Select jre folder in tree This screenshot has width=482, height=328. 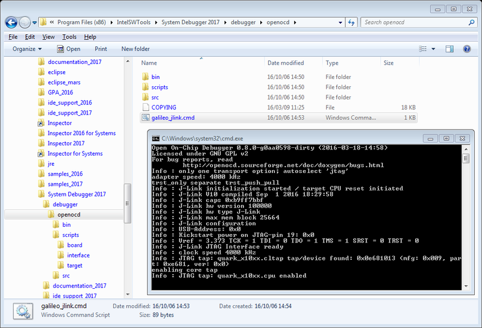point(51,163)
